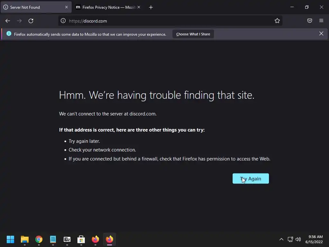
Task: Open the clock and date panel
Action: pyautogui.click(x=314, y=239)
